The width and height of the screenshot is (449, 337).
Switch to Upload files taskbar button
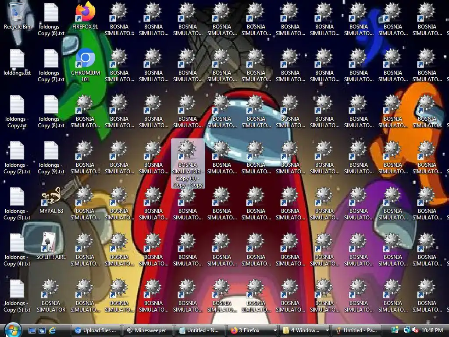[x=96, y=330]
